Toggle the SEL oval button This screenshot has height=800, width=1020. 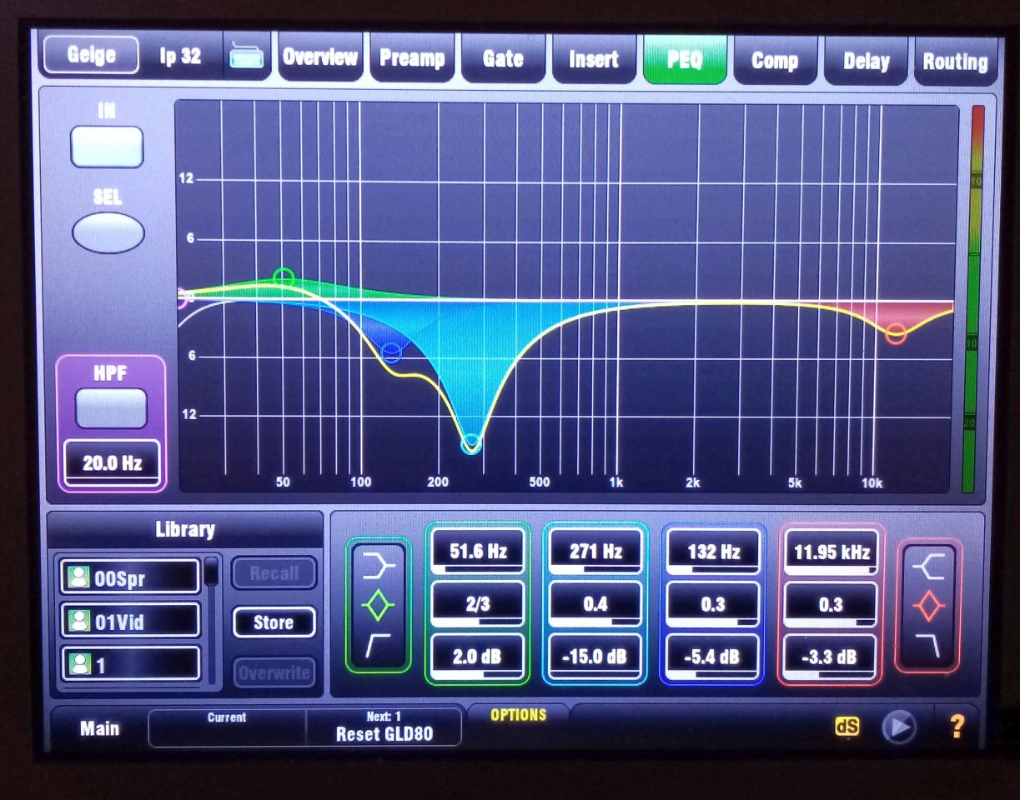tap(108, 232)
